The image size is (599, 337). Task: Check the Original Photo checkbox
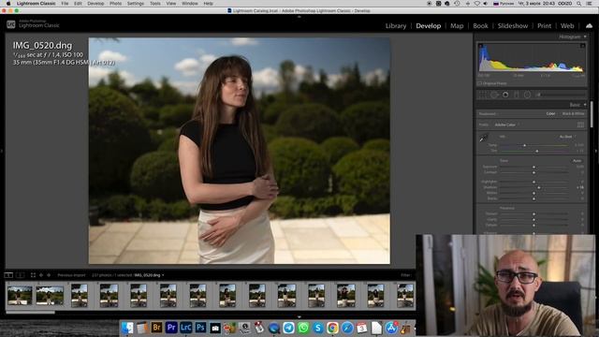[x=479, y=83]
